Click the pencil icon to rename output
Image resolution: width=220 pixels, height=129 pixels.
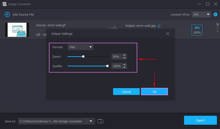159,26
